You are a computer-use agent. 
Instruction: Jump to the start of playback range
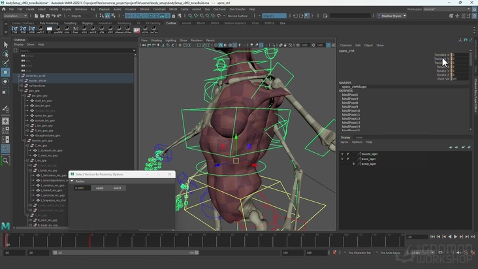[432, 236]
